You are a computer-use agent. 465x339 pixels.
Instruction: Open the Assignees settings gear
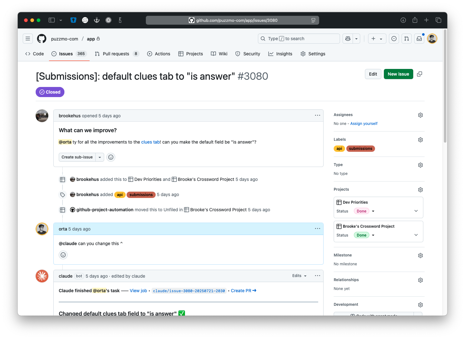420,115
